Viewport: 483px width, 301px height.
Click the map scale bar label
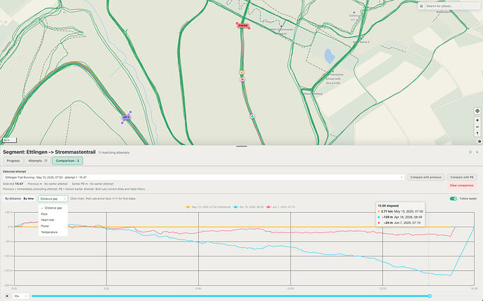[9, 140]
